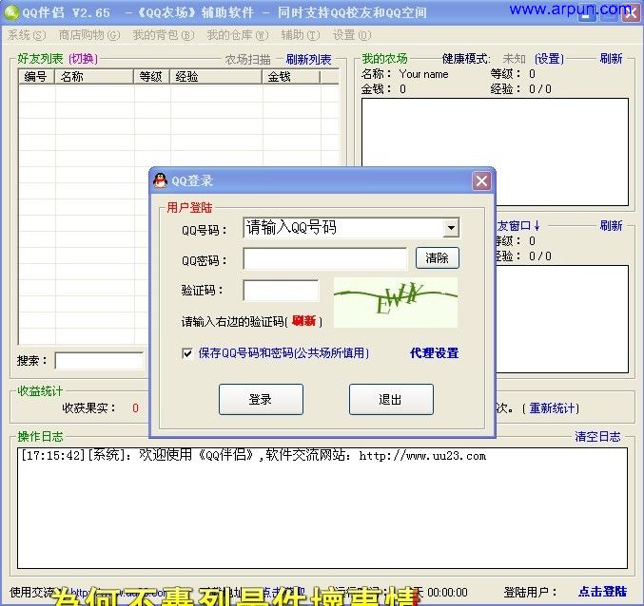Toggle 保存QQ号码和密码 checkbox
This screenshot has height=606, width=644.
click(188, 353)
